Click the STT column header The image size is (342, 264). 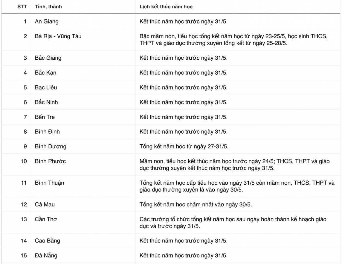coord(22,7)
